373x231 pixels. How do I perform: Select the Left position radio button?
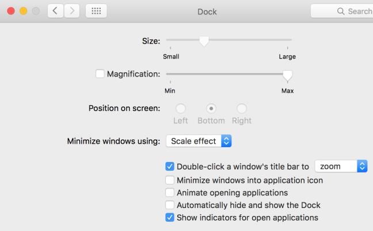[180, 109]
